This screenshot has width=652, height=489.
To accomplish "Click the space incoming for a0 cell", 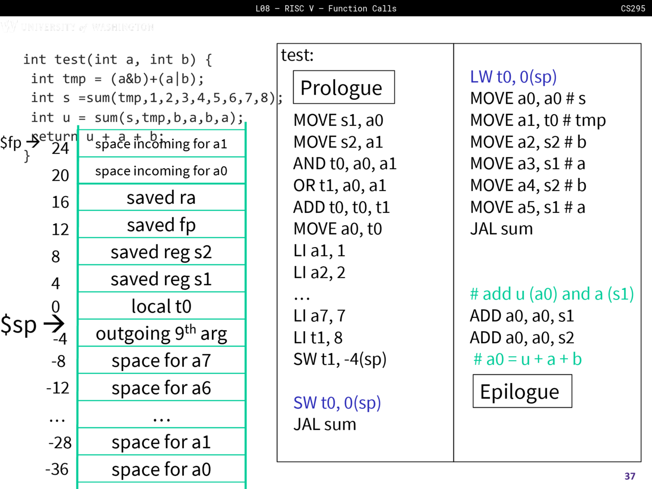I will (x=161, y=171).
